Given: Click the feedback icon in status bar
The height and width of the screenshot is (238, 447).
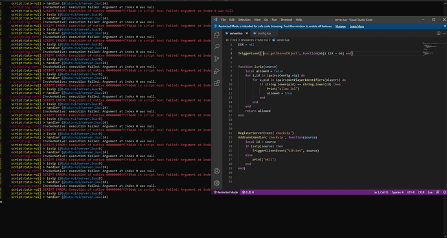Looking at the screenshot, I should [x=437, y=192].
